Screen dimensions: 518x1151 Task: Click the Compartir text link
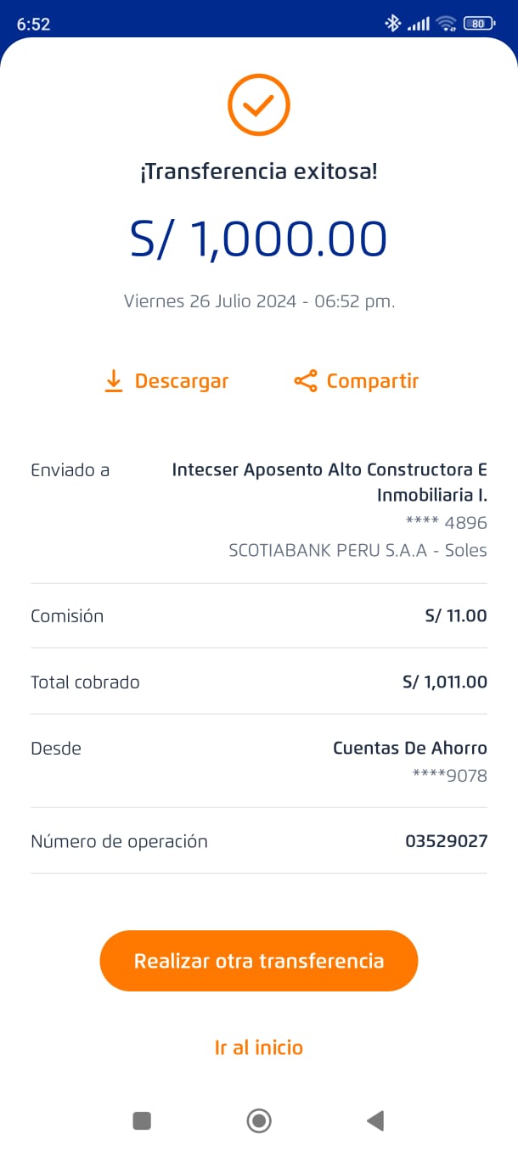click(x=373, y=381)
